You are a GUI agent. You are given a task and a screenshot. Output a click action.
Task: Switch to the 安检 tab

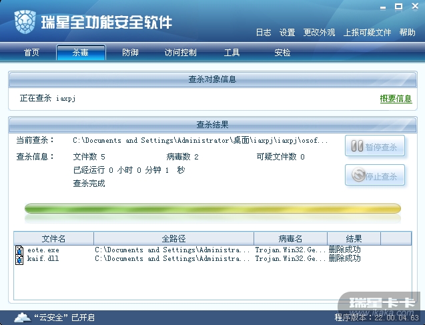282,52
